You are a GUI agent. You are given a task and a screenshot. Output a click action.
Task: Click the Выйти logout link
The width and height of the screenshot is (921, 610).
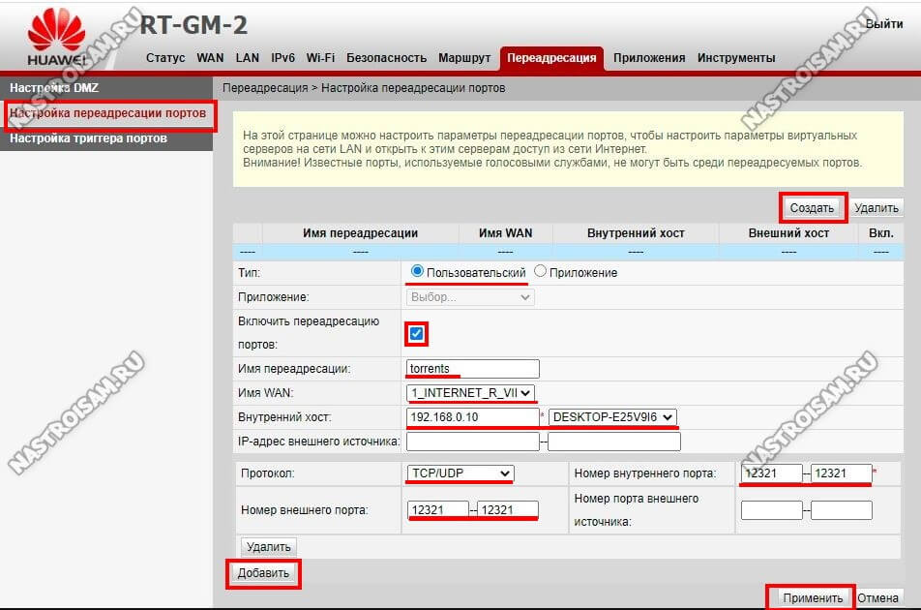pyautogui.click(x=883, y=23)
